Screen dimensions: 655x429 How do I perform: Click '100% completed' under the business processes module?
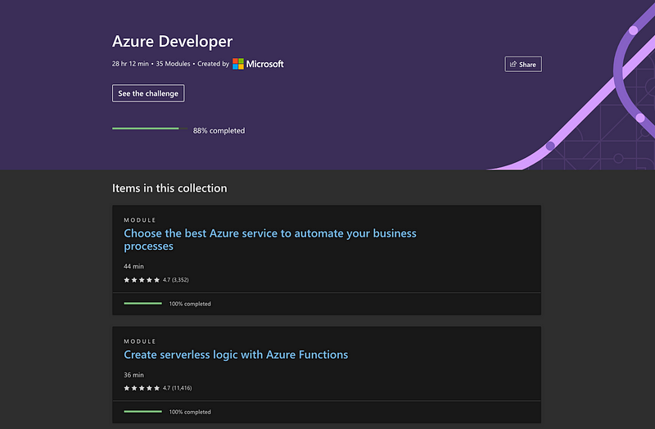[190, 304]
